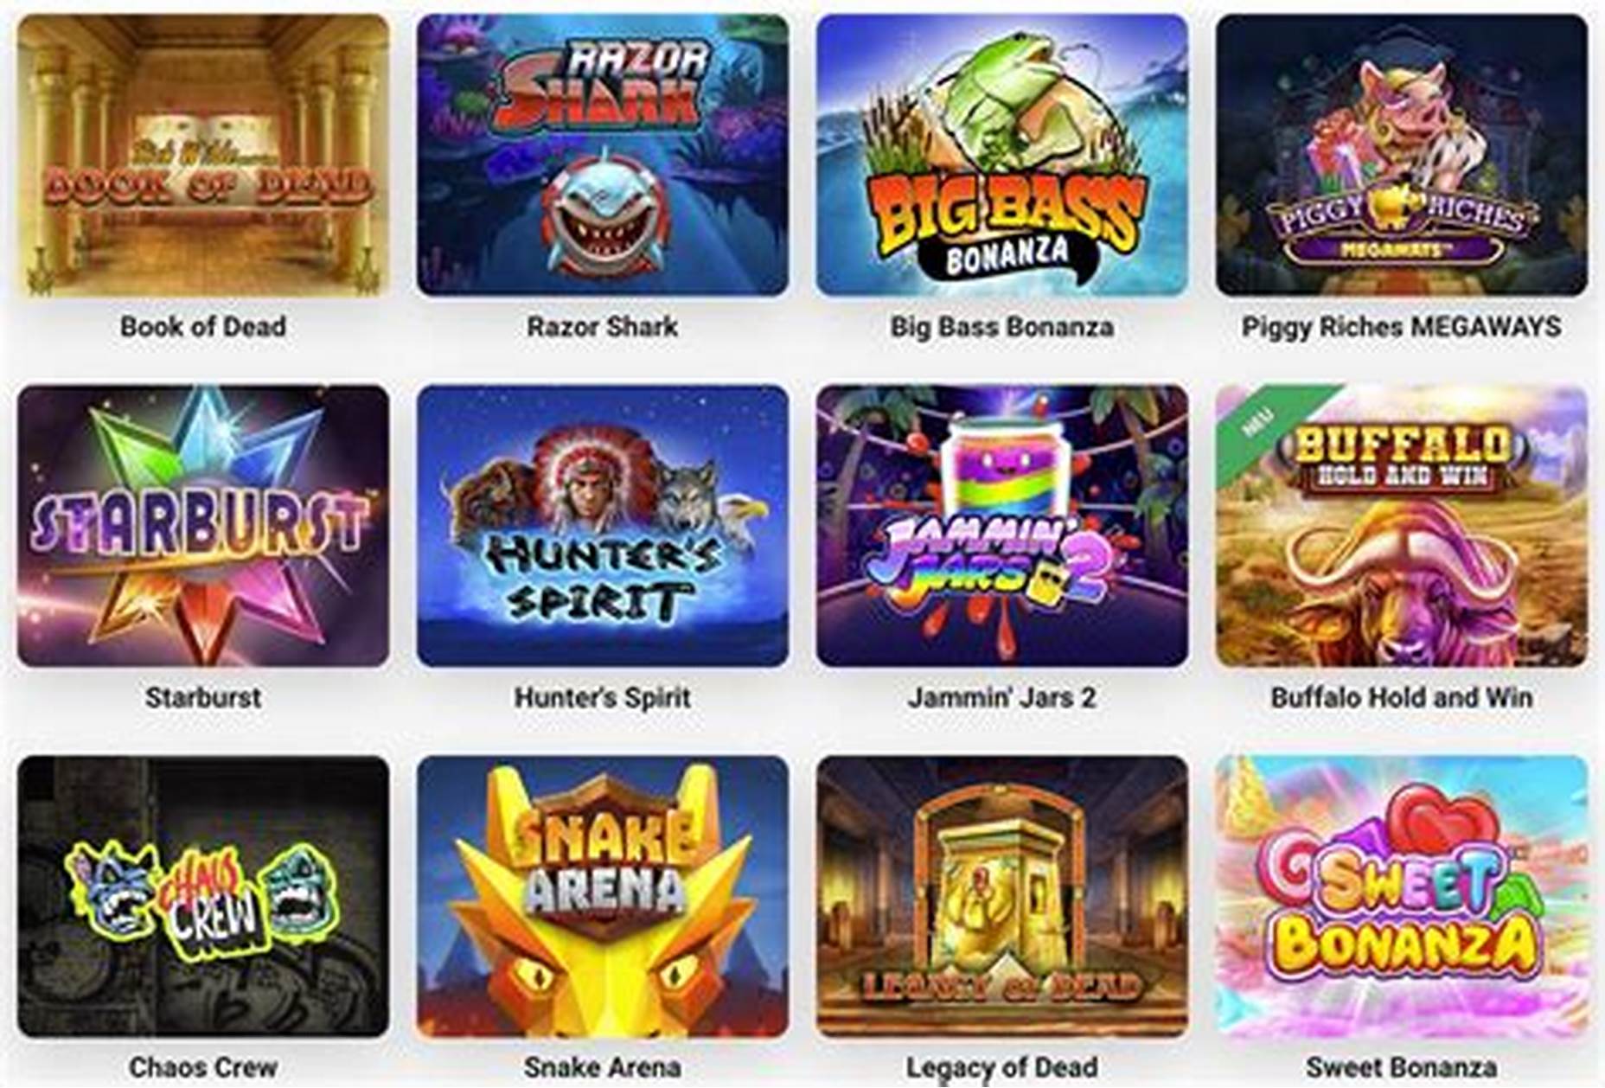Open the Book of Dead game thumbnail
Viewport: 1605px width, 1088px height.
point(203,155)
